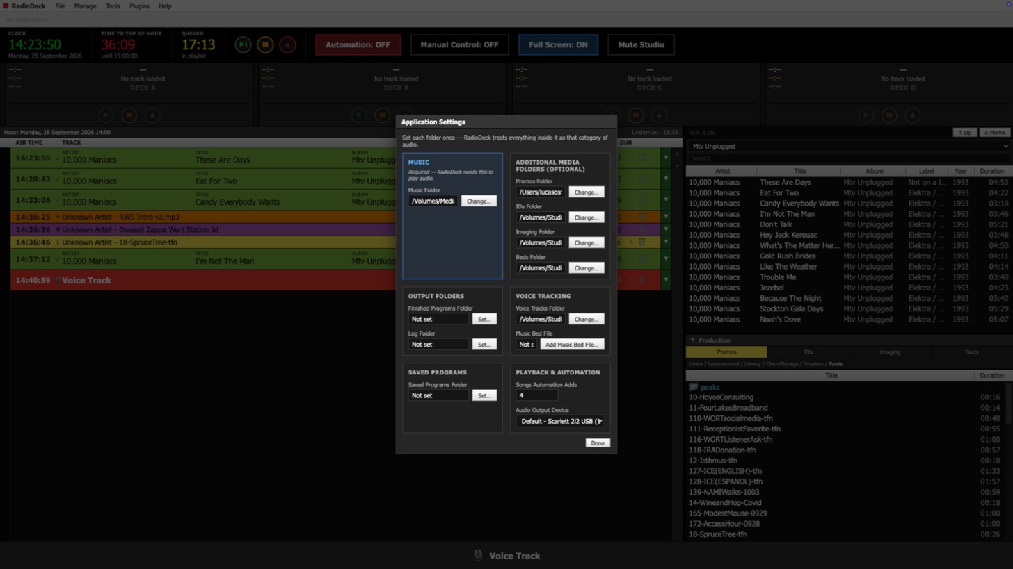Click Set for Finished Programs Folder
This screenshot has height=569, width=1013.
tap(484, 319)
